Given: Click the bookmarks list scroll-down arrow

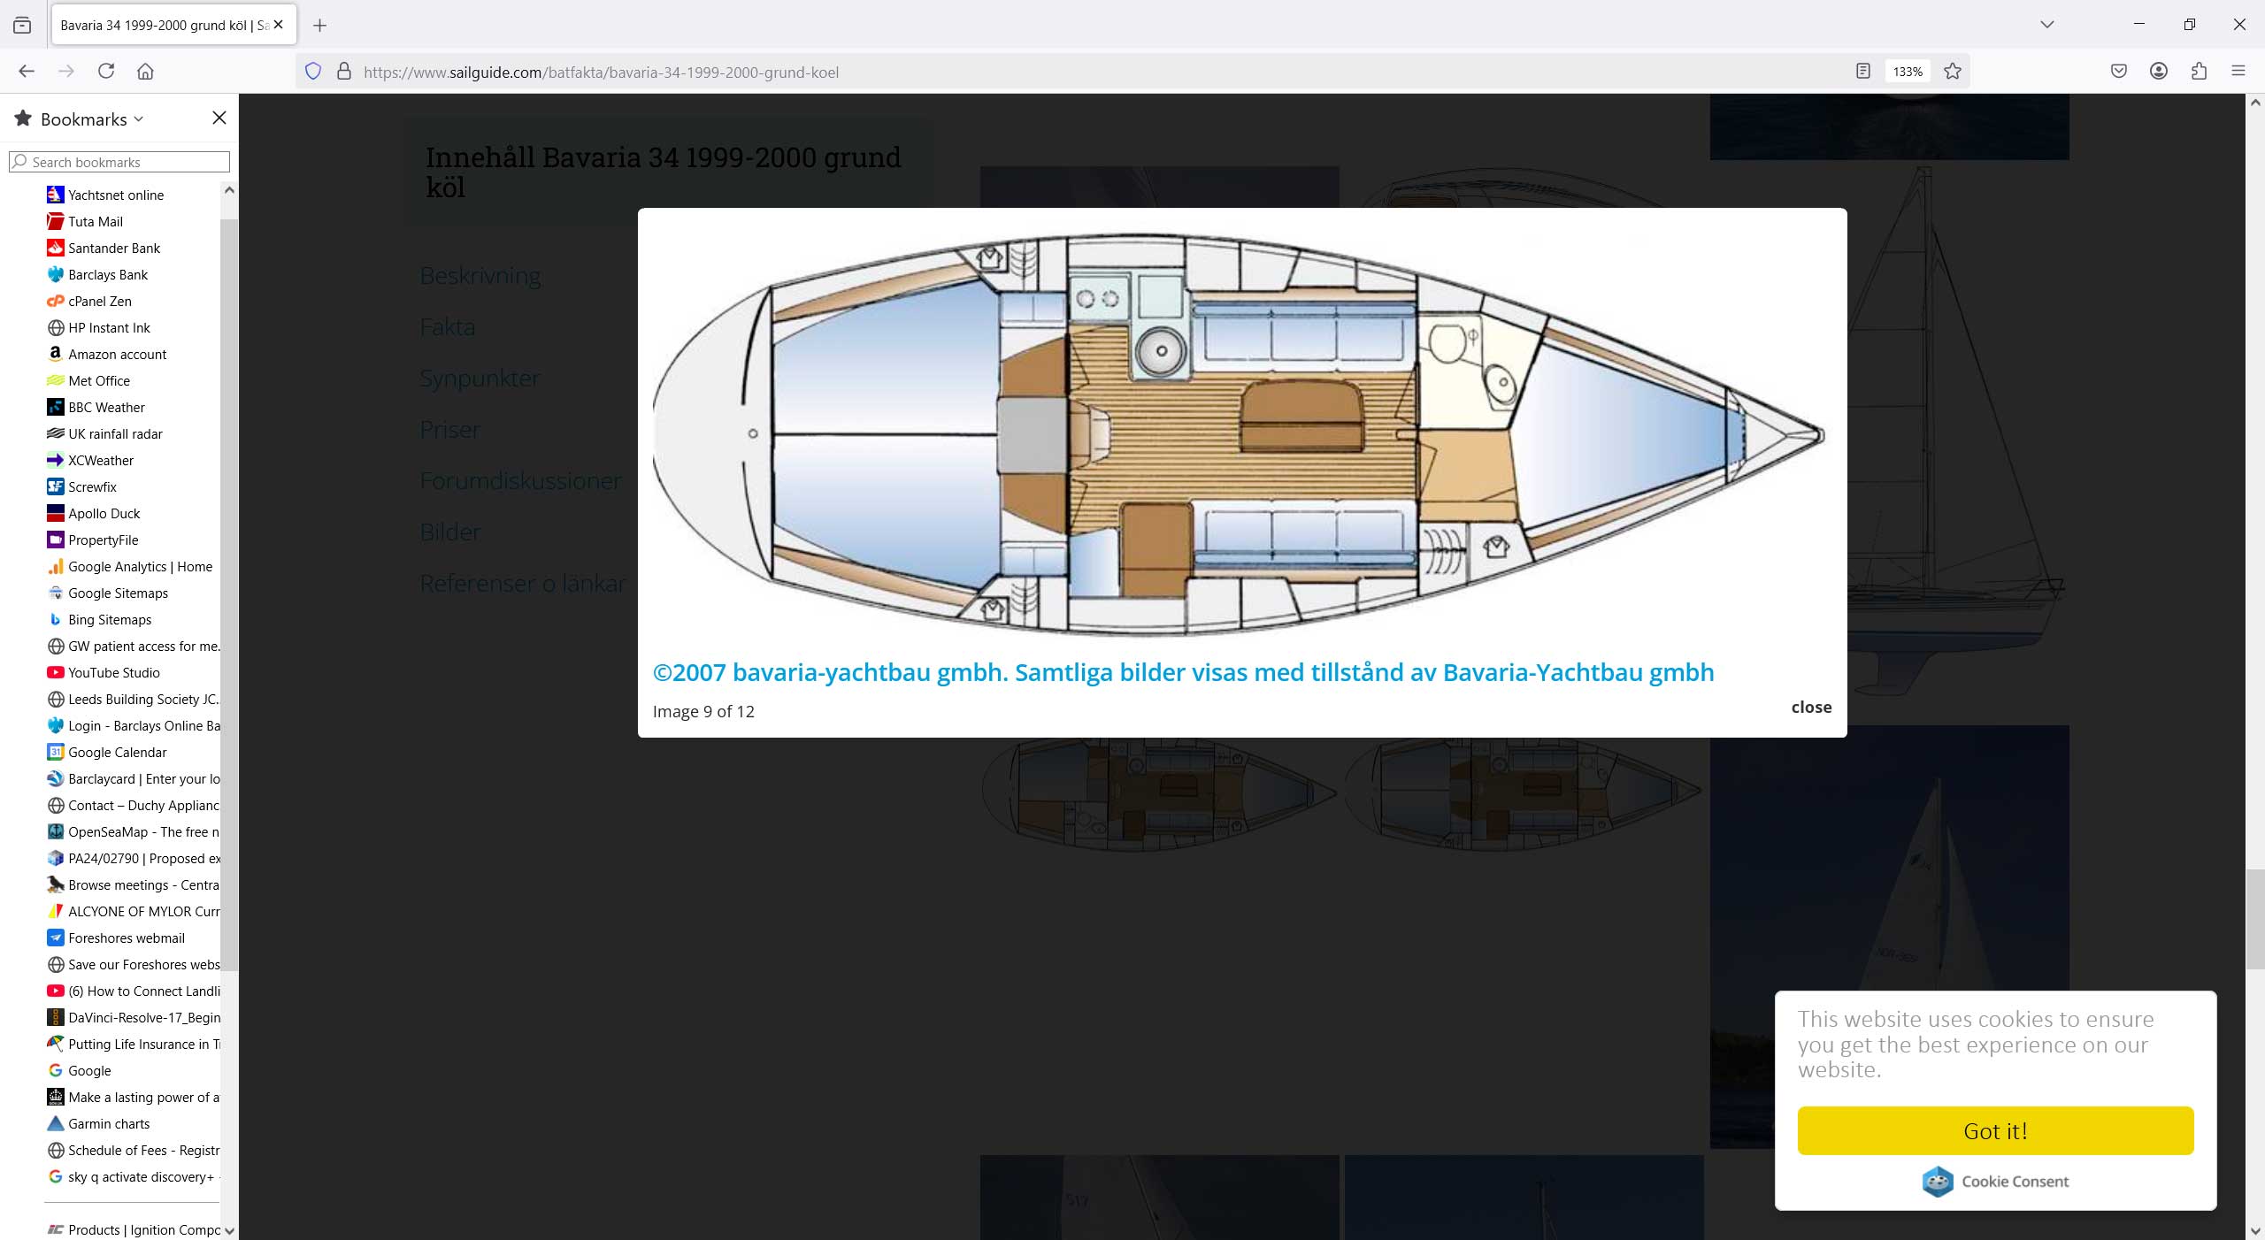Looking at the screenshot, I should [229, 1230].
